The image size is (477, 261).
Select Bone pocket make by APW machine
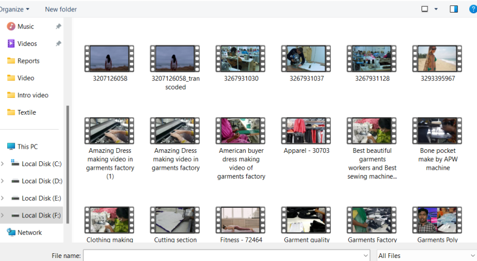[438, 145]
